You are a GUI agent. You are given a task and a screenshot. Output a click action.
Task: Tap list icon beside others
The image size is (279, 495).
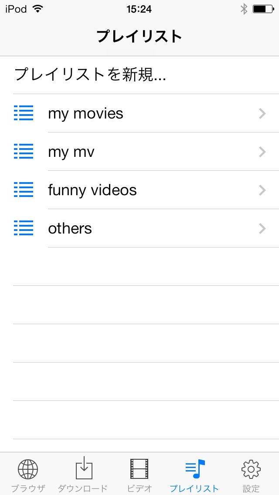(x=24, y=228)
